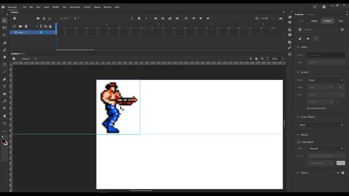Open the Edit Toolbar three-dots button
This screenshot has width=349, height=196.
pos(4,132)
